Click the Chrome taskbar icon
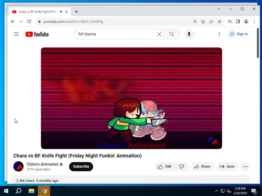262x196 pixels. [x=44, y=191]
